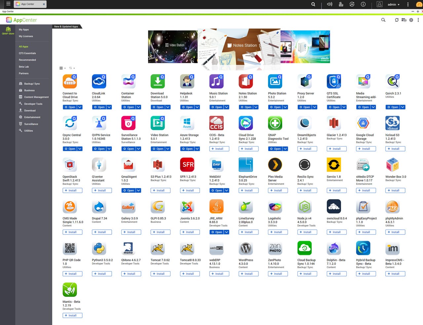The width and height of the screenshot is (423, 325).
Task: Click the WordPress app icon
Action: pos(246,248)
